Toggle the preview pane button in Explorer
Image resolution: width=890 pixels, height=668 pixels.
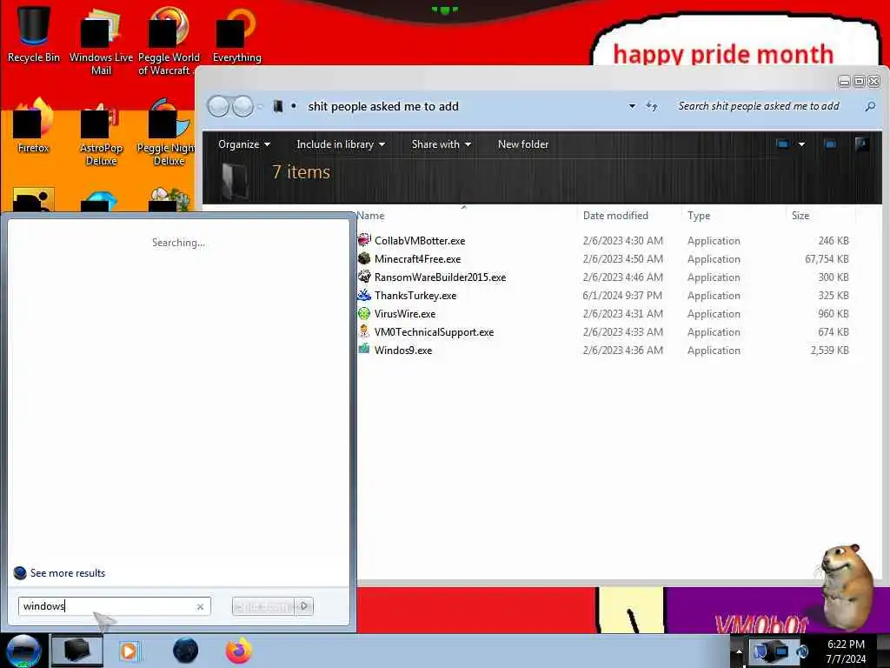830,144
